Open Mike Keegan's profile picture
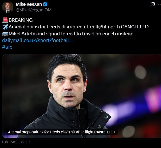Screen dimensions: 161x148 point(8,7)
